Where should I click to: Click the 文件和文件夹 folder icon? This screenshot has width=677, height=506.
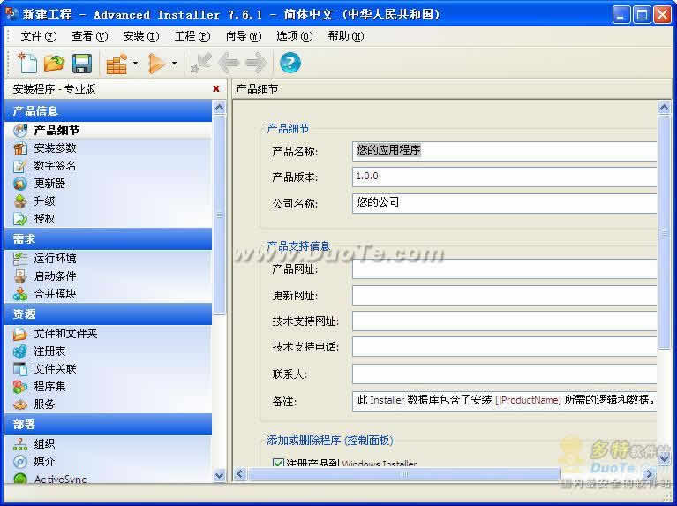pyautogui.click(x=20, y=334)
